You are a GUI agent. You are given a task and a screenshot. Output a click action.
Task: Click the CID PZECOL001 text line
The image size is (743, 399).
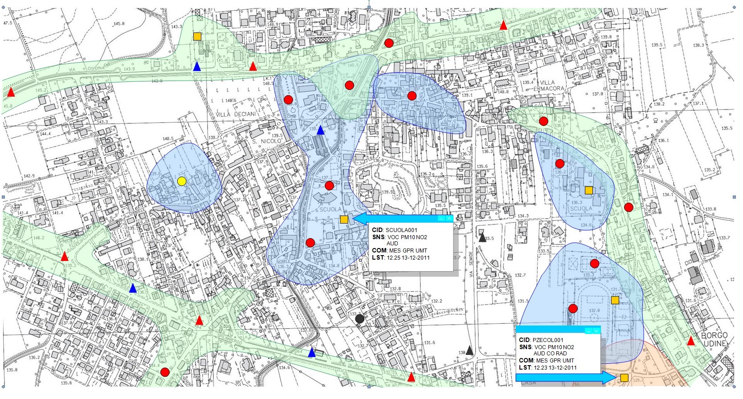point(541,340)
